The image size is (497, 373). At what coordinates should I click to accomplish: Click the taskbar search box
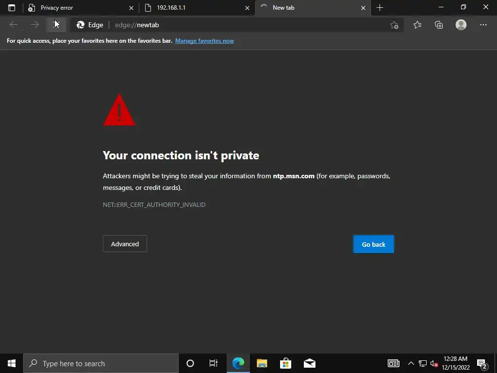pyautogui.click(x=101, y=363)
